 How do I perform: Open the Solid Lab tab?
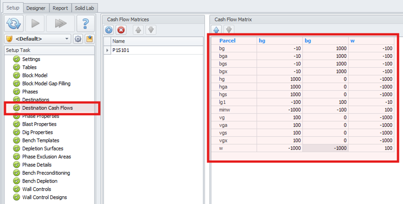pyautogui.click(x=85, y=8)
